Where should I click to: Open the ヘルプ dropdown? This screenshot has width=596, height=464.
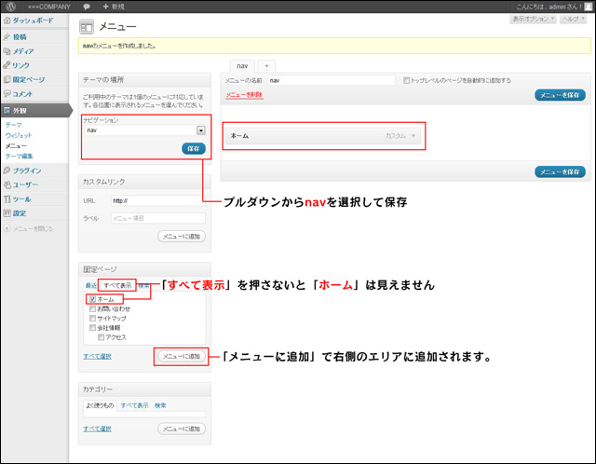pos(574,19)
